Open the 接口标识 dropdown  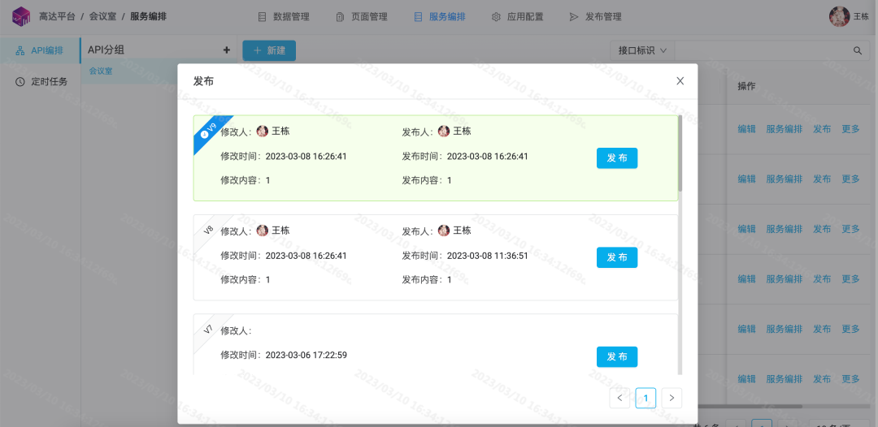pos(642,50)
